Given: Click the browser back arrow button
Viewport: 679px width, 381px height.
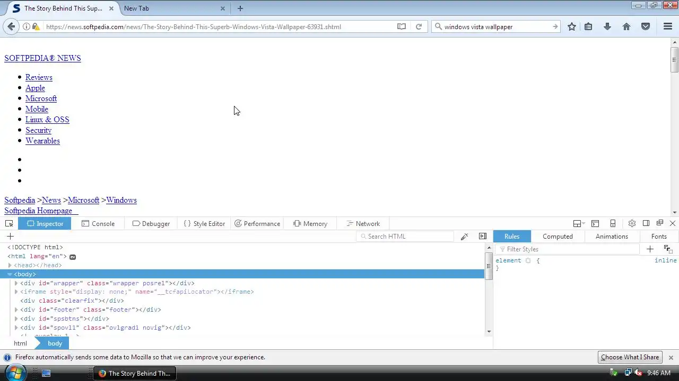Looking at the screenshot, I should coord(11,26).
